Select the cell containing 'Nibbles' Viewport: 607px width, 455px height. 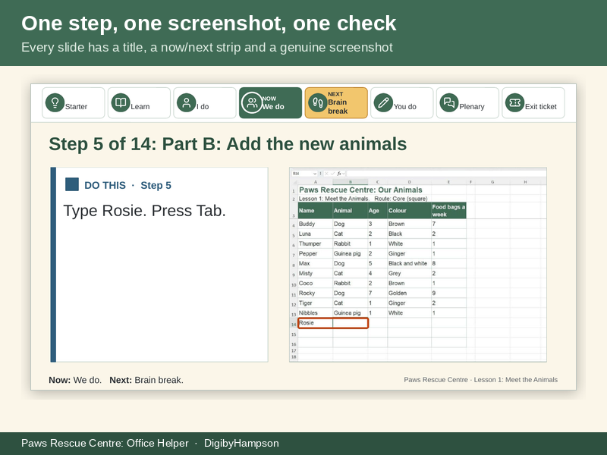click(316, 312)
